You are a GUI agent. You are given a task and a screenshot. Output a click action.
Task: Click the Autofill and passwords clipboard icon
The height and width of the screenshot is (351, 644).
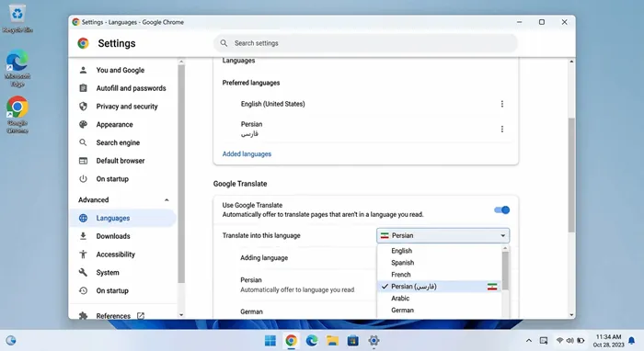83,88
